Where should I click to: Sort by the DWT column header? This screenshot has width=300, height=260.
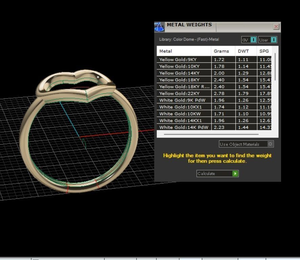point(246,51)
